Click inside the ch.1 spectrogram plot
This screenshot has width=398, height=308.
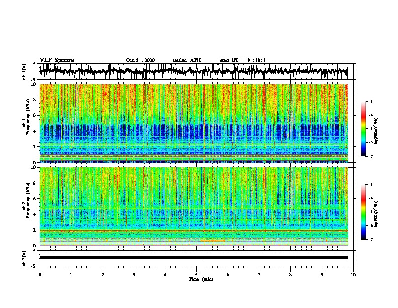pyautogui.click(x=193, y=123)
